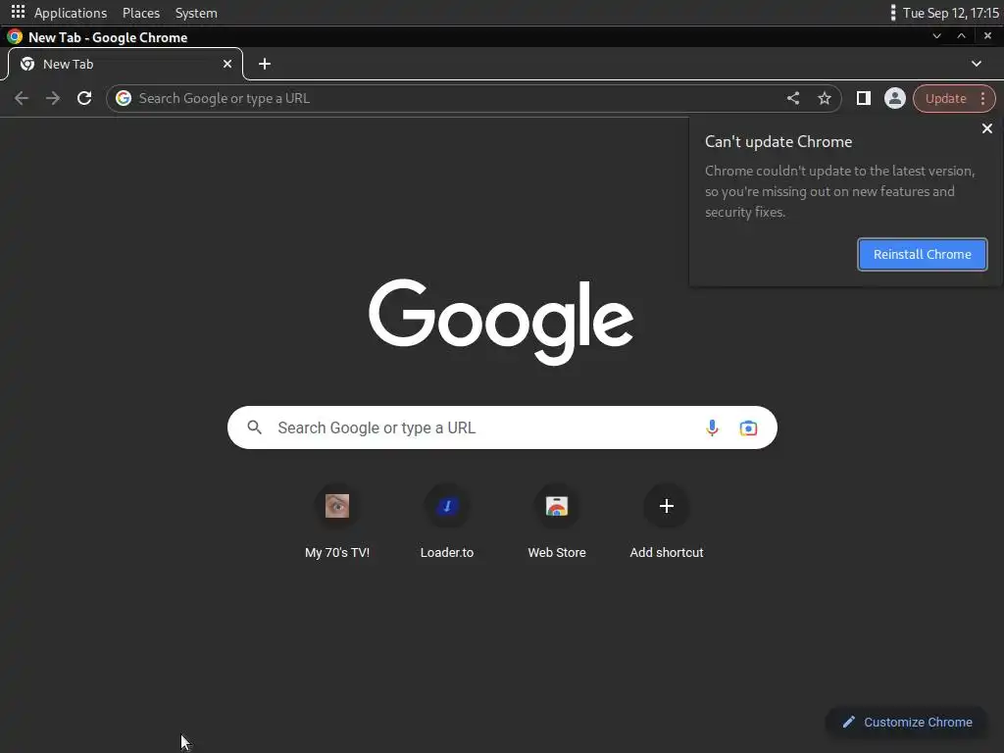Click the Google icon in address bar
This screenshot has height=753, width=1004.
coord(124,98)
